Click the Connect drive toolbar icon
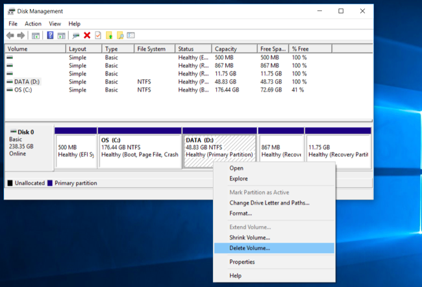 [x=76, y=35]
